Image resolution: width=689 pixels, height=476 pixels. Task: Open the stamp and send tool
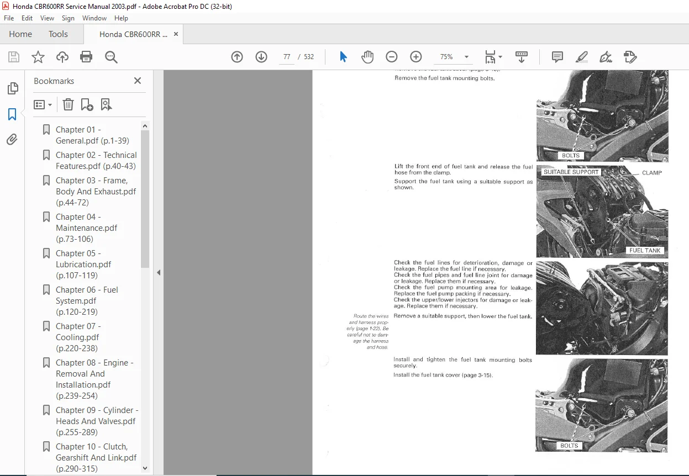(x=630, y=57)
